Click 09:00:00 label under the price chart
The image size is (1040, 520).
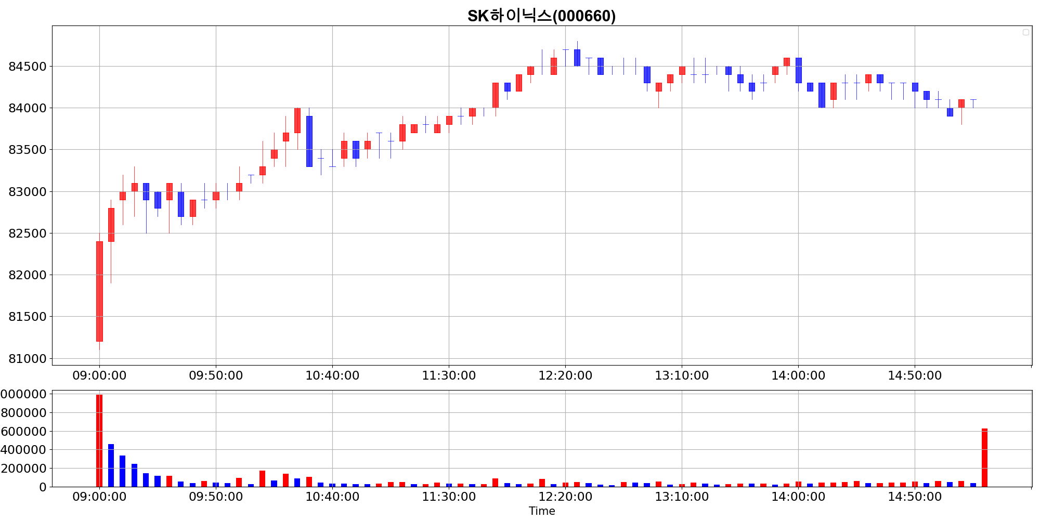(x=99, y=375)
